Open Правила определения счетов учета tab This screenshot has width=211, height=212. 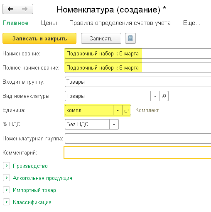[x=120, y=23]
